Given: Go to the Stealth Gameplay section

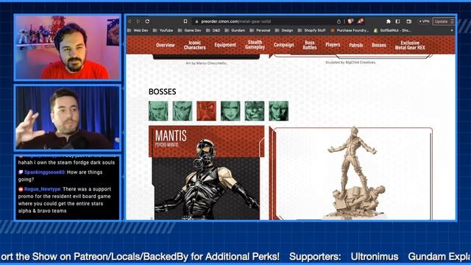Looking at the screenshot, I should (x=255, y=45).
